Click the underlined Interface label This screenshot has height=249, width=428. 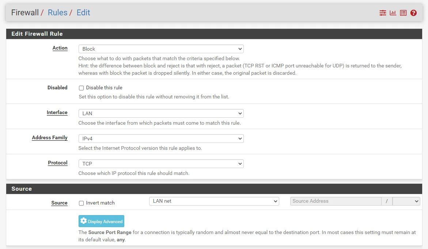[57, 113]
